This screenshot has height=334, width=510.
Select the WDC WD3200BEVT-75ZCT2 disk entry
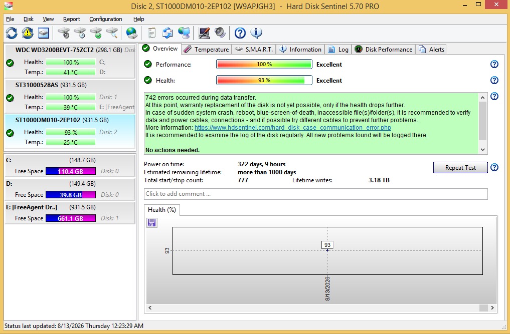pyautogui.click(x=70, y=61)
